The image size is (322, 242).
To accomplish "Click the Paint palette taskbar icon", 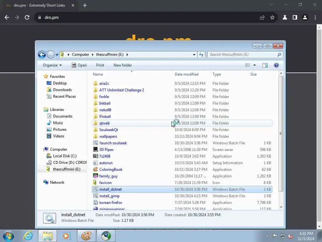I will pos(86,236).
